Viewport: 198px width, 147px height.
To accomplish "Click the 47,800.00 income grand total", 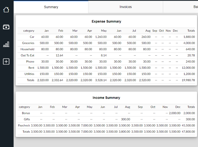I will coord(189,132).
